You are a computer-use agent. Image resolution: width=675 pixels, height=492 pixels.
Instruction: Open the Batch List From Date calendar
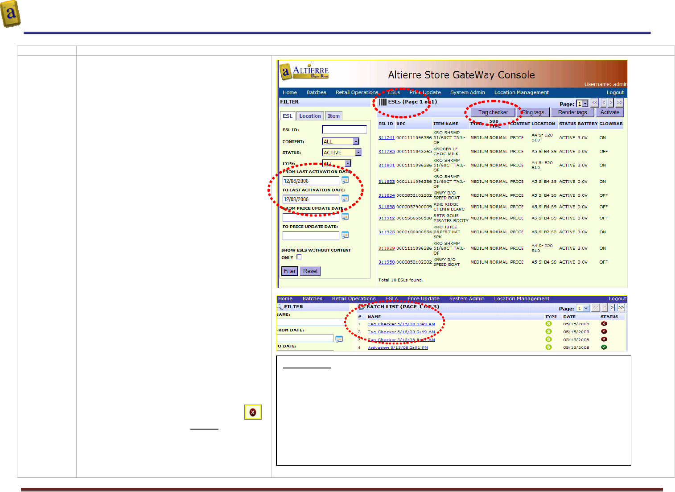(339, 339)
